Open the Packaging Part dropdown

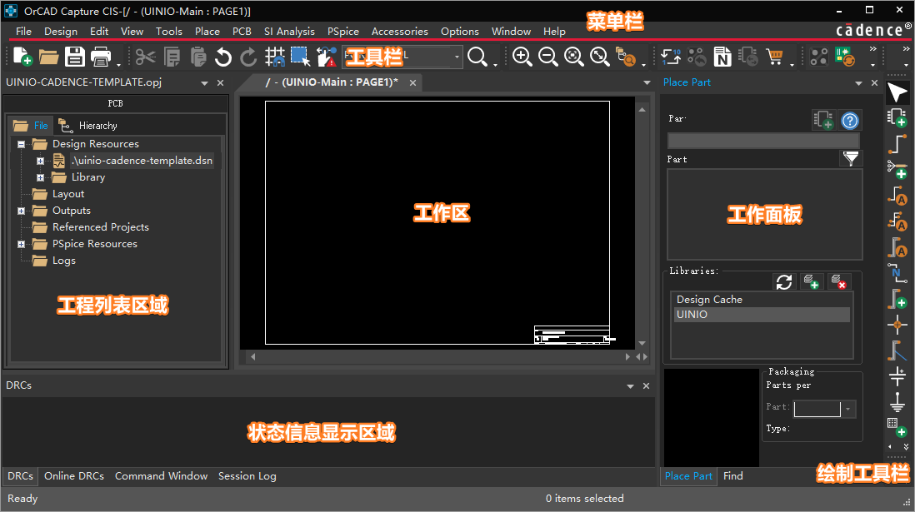848,409
